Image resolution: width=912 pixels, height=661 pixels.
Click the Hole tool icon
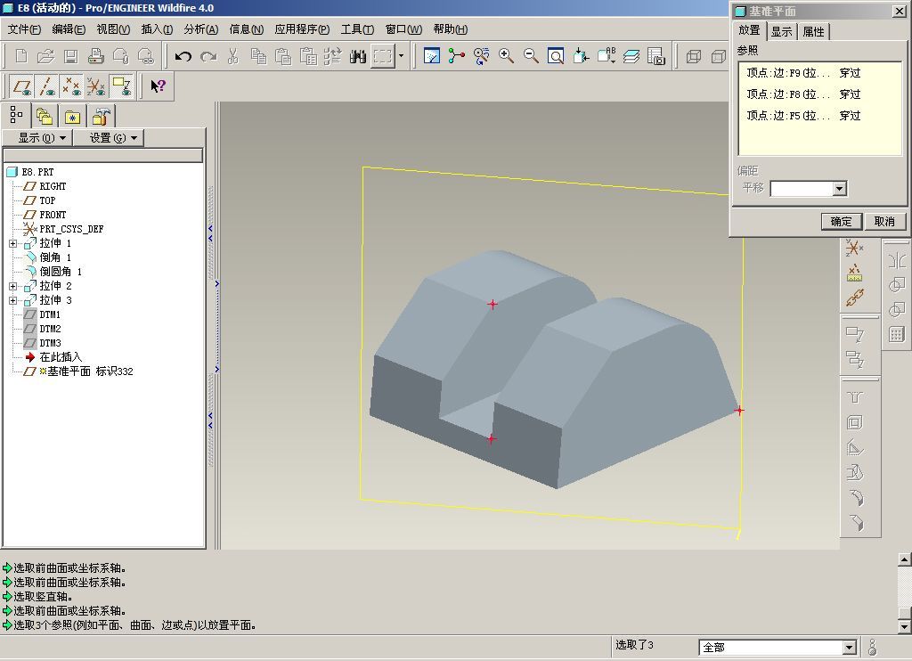(x=854, y=397)
